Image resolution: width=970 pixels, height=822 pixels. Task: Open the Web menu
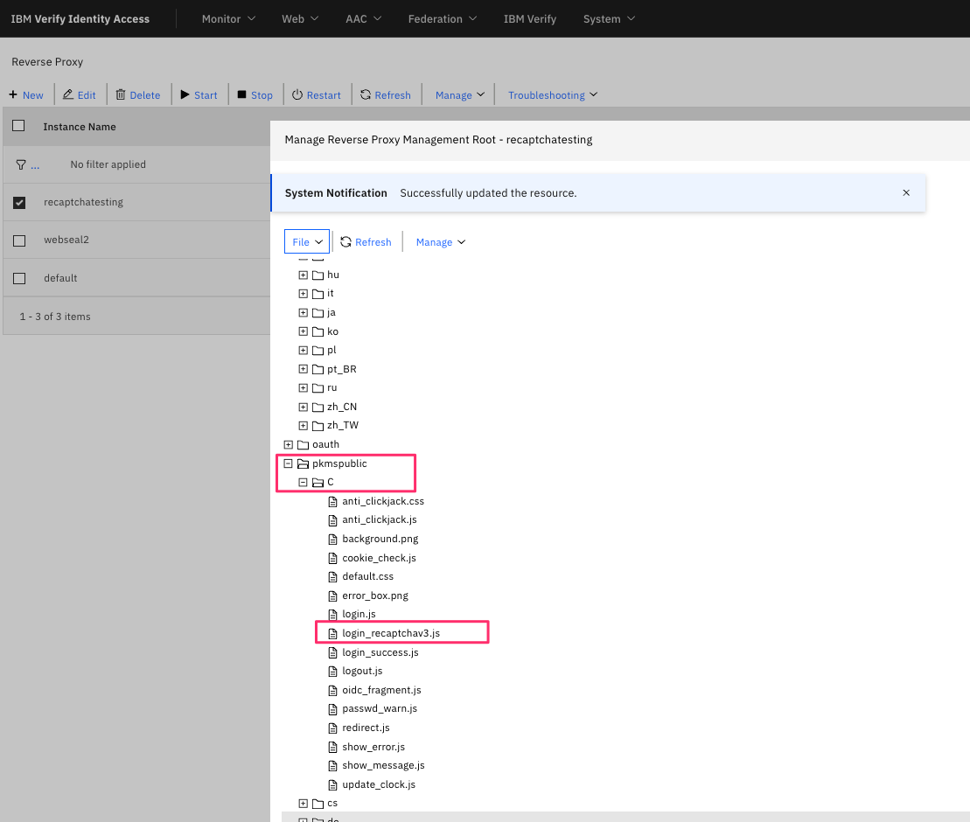pos(300,19)
